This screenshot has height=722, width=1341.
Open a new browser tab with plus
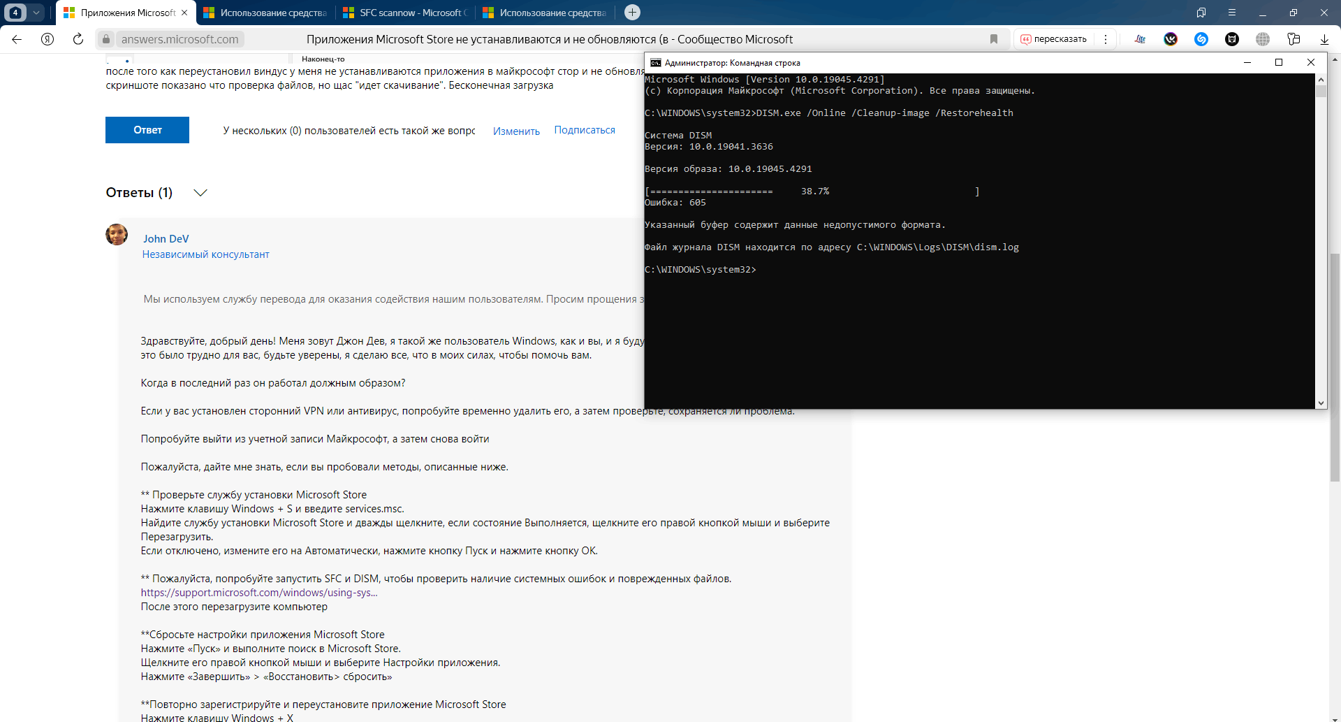pyautogui.click(x=632, y=13)
